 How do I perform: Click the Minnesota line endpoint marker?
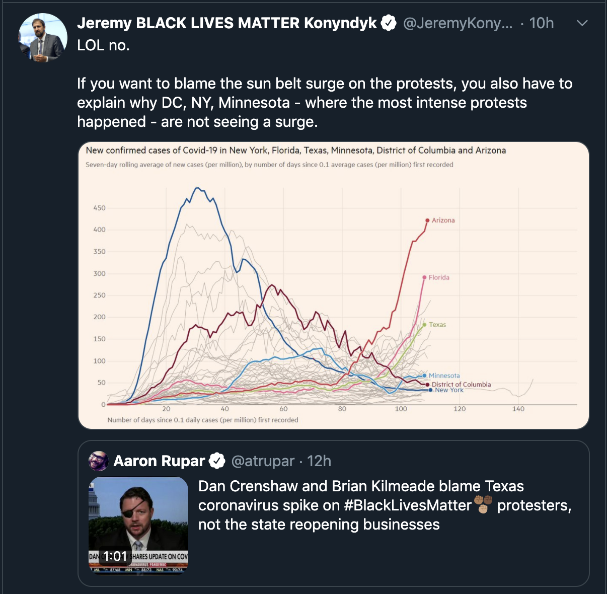[x=424, y=376]
